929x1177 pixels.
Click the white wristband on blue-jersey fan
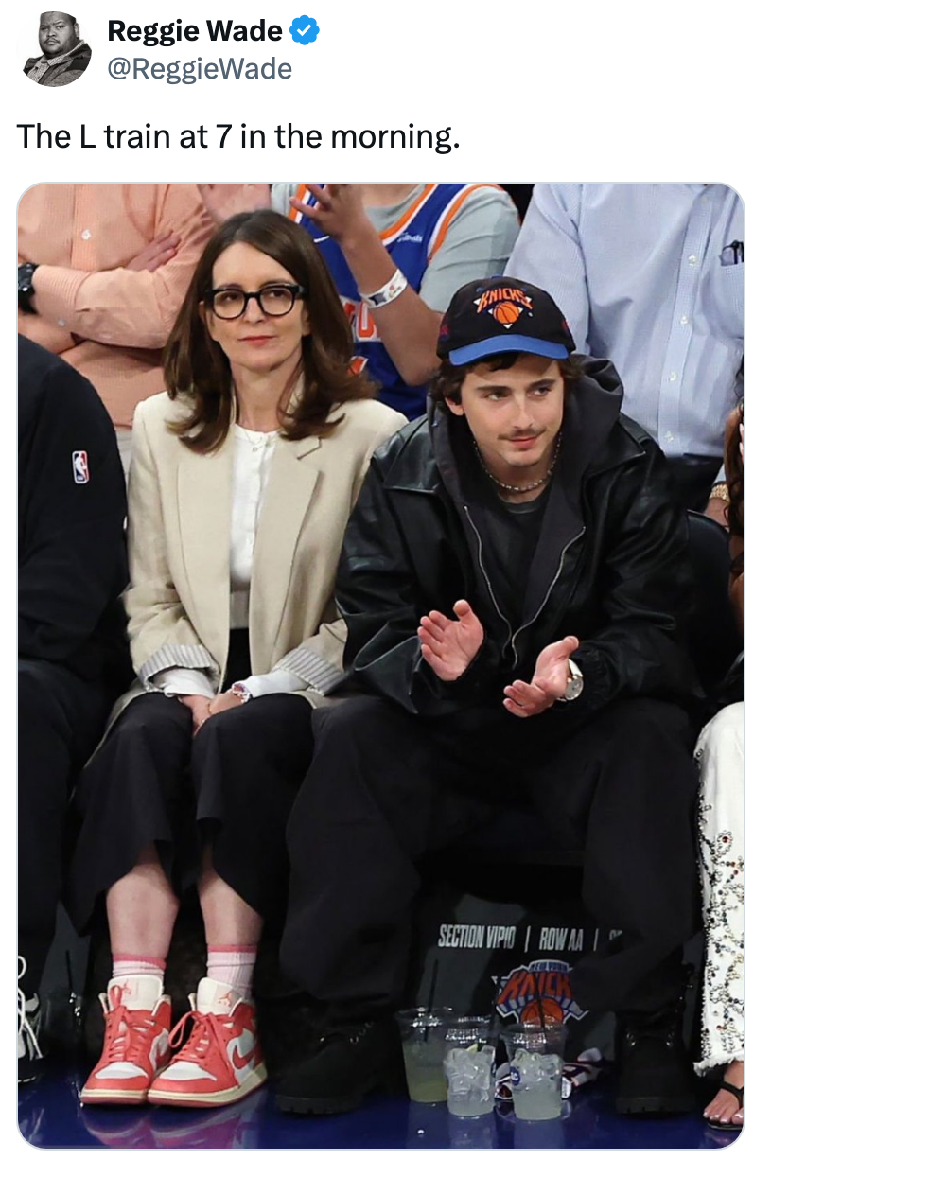(386, 288)
